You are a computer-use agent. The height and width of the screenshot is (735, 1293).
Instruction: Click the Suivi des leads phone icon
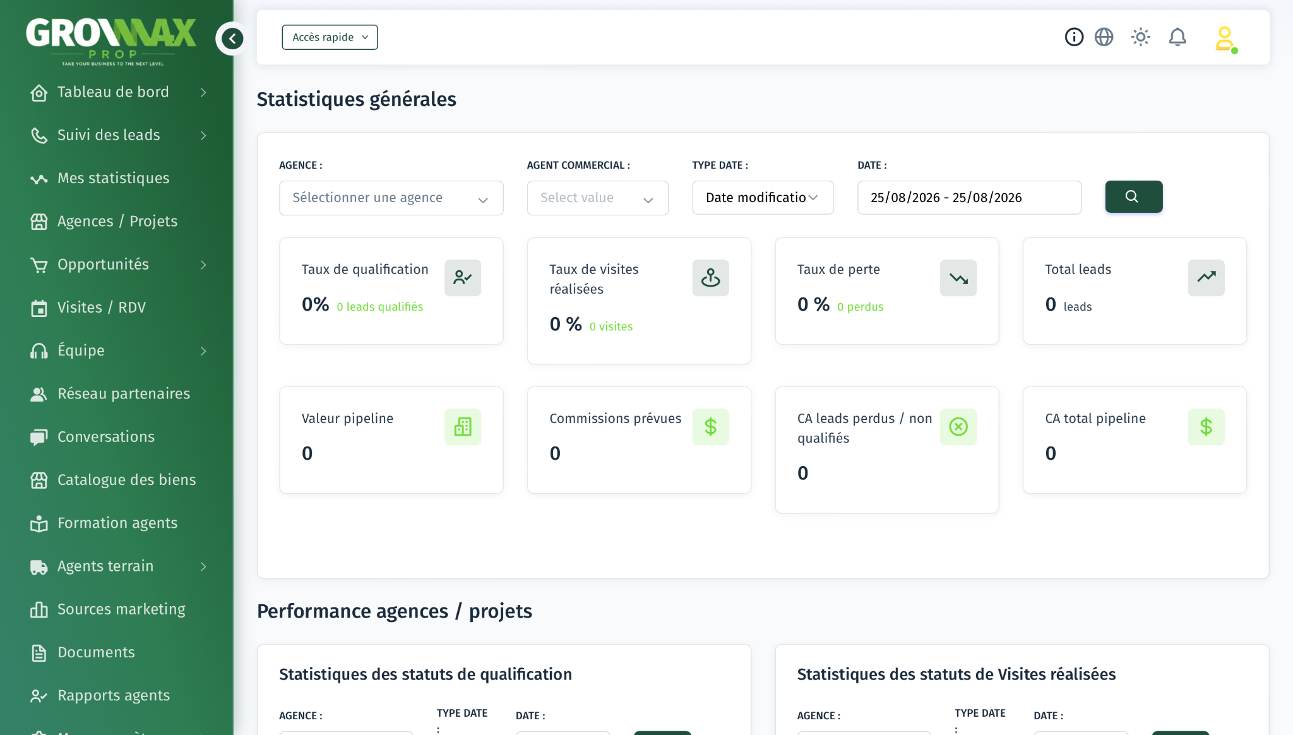[39, 135]
